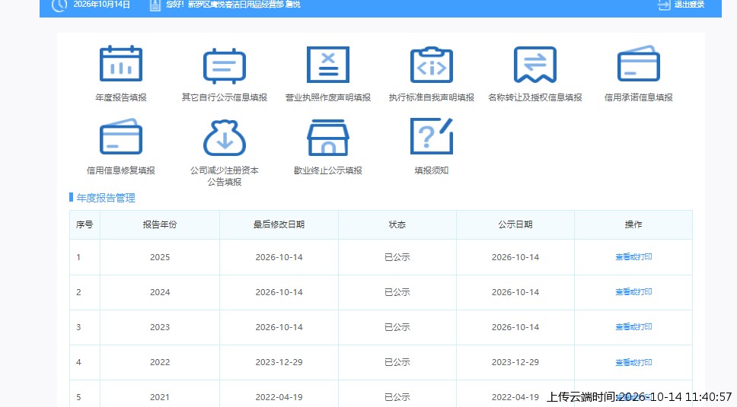Click the greeting text with the business name
Screen dimensions: 737x407
point(233,5)
